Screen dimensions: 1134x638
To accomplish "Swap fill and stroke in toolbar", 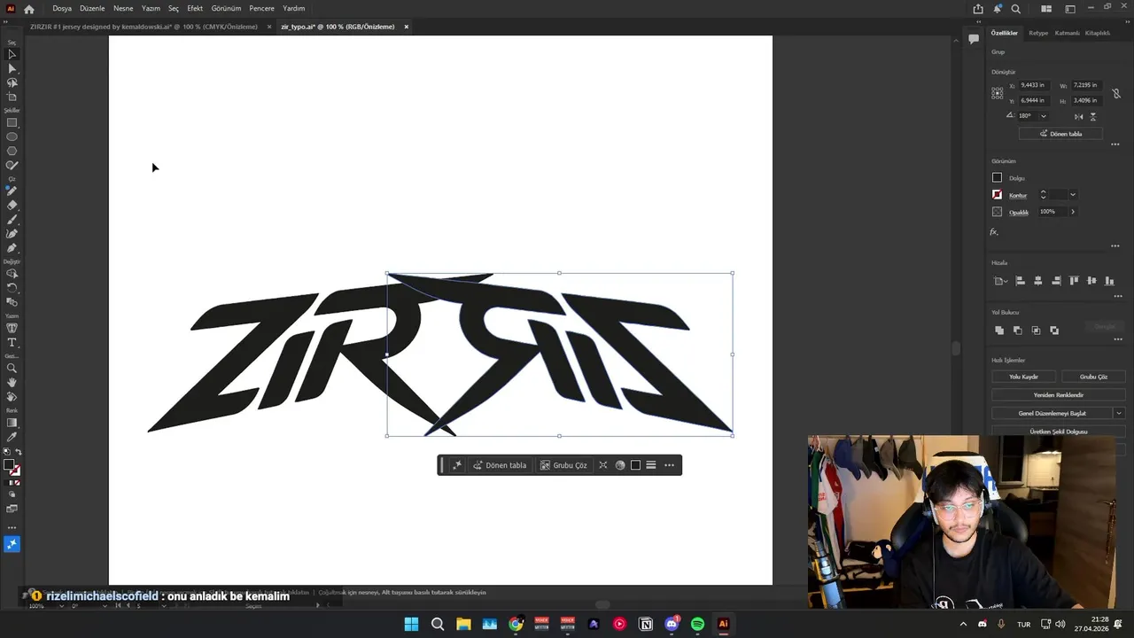I will (x=19, y=453).
